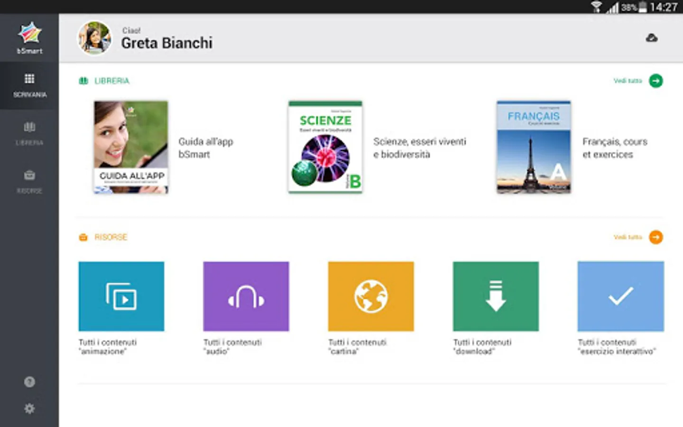The image size is (683, 427).
Task: Select the audio headphones tile
Action: [x=246, y=297]
